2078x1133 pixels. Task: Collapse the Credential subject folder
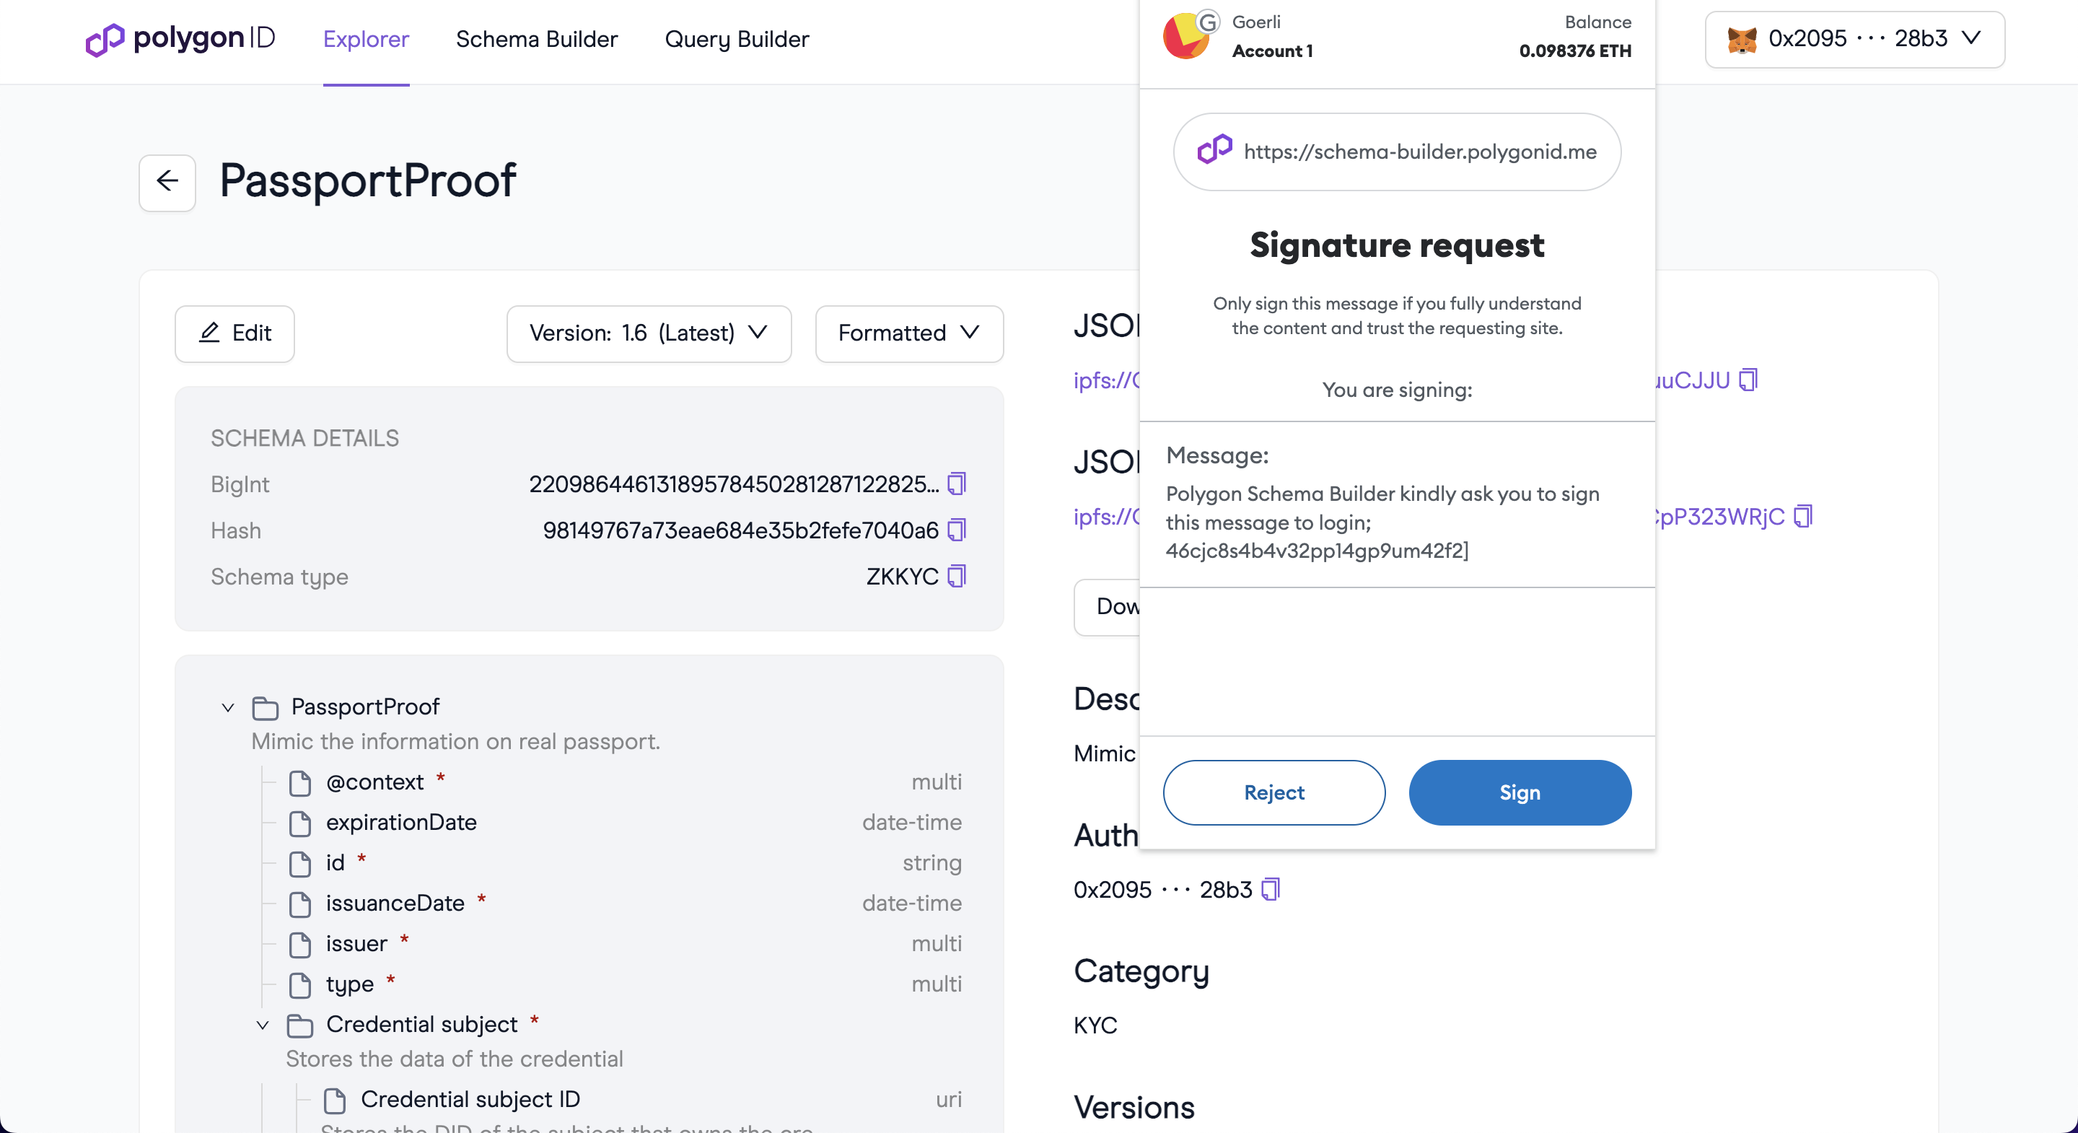[263, 1025]
